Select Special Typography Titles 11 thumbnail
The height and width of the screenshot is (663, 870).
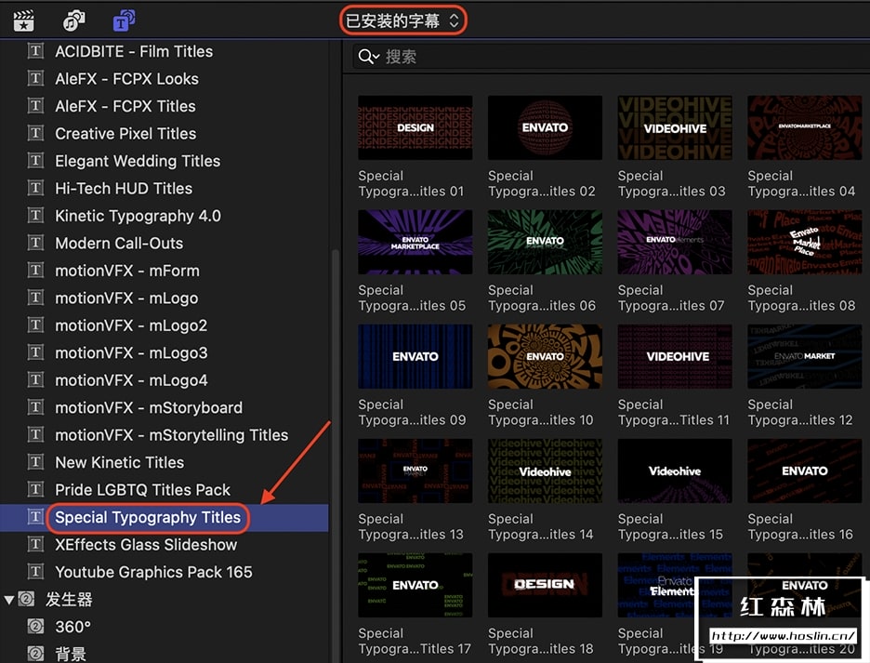coord(675,356)
